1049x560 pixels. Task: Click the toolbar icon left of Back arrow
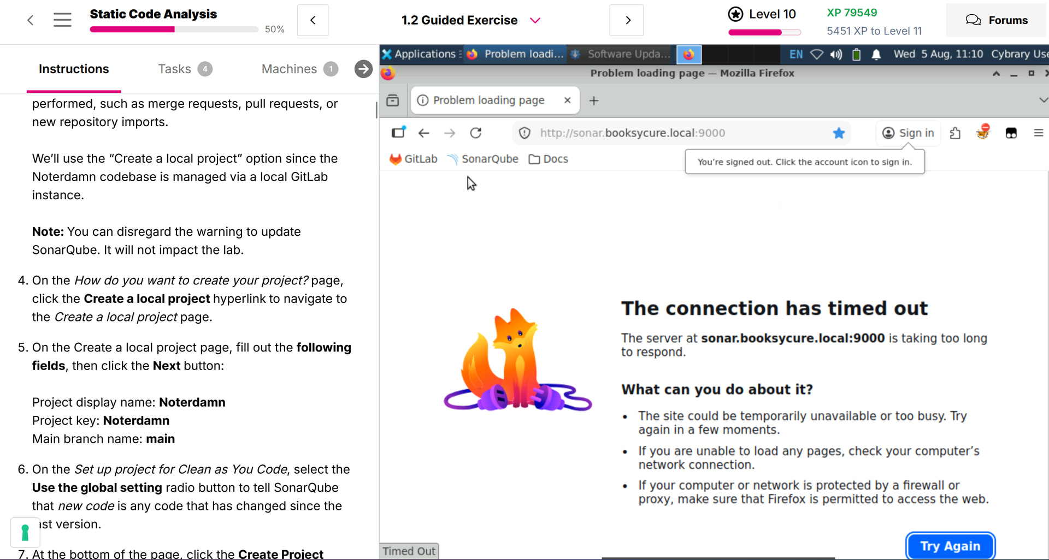398,133
